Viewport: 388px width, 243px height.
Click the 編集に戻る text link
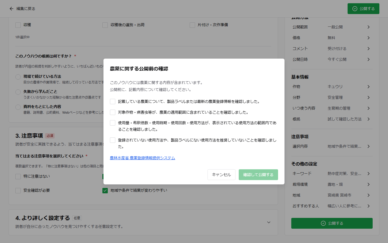(26, 9)
